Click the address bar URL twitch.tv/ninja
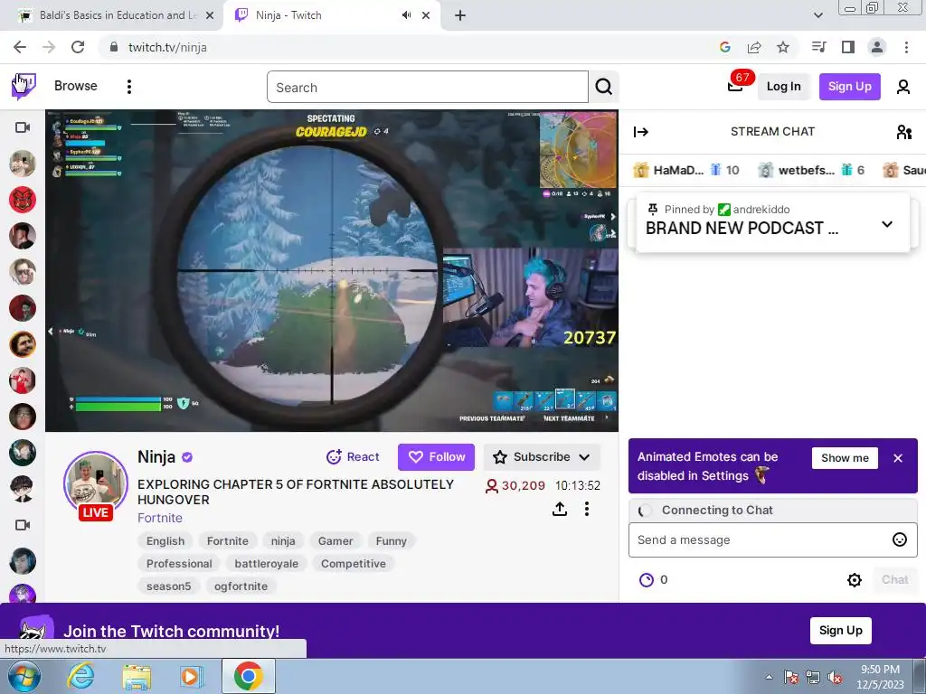Viewport: 926px width, 694px height. point(167,47)
